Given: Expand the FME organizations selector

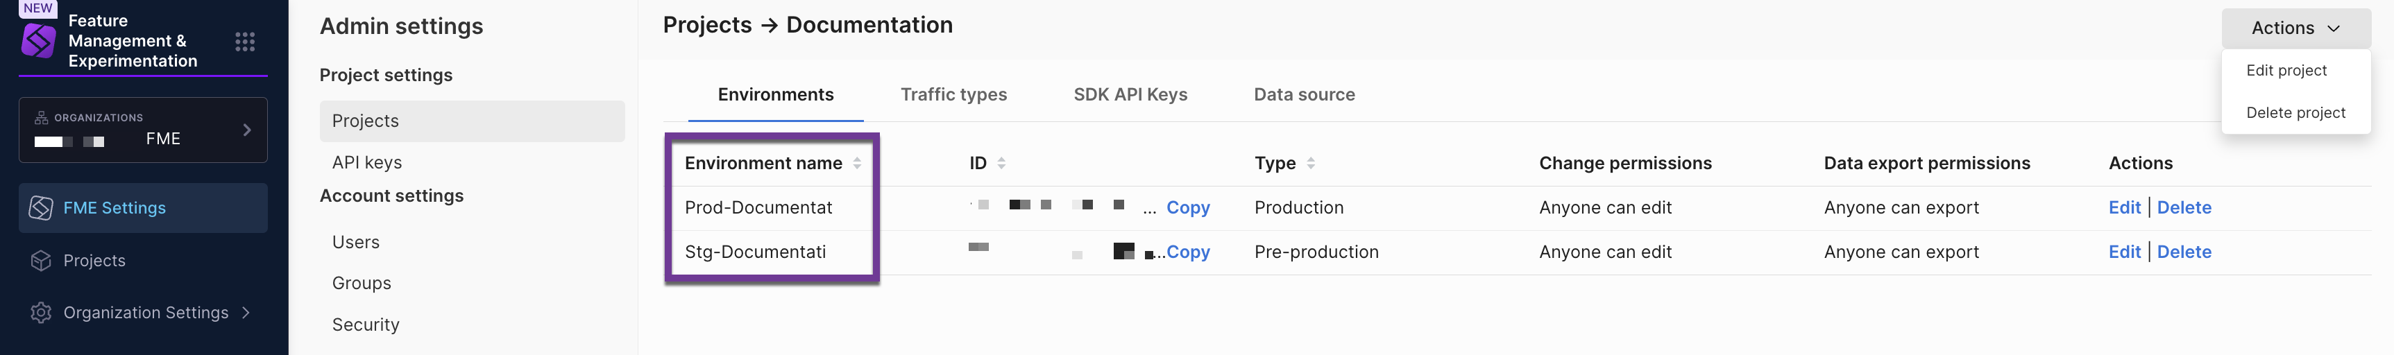Looking at the screenshot, I should (246, 130).
